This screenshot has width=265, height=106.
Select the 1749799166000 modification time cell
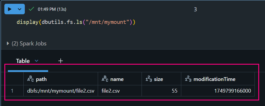pyautogui.click(x=218, y=91)
